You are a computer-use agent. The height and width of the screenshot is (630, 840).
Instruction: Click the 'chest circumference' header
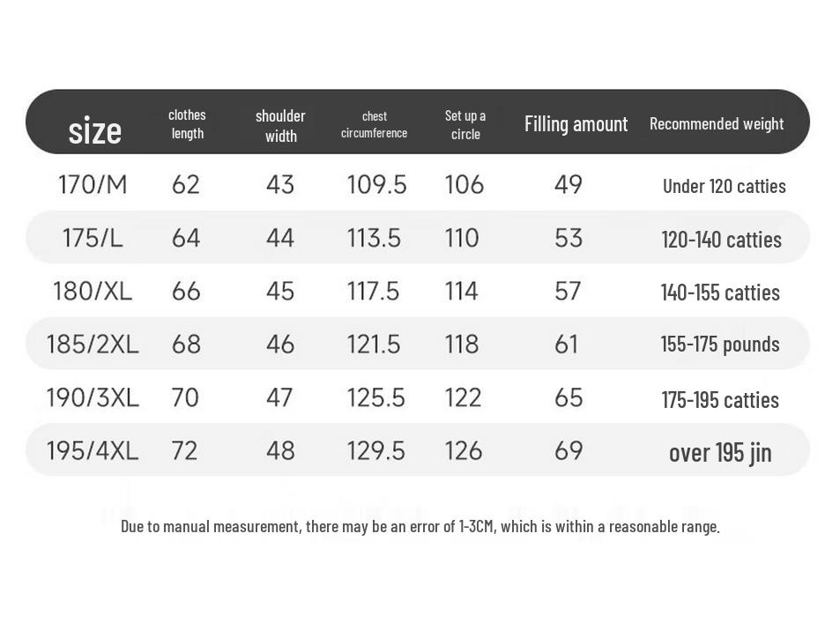tap(374, 124)
